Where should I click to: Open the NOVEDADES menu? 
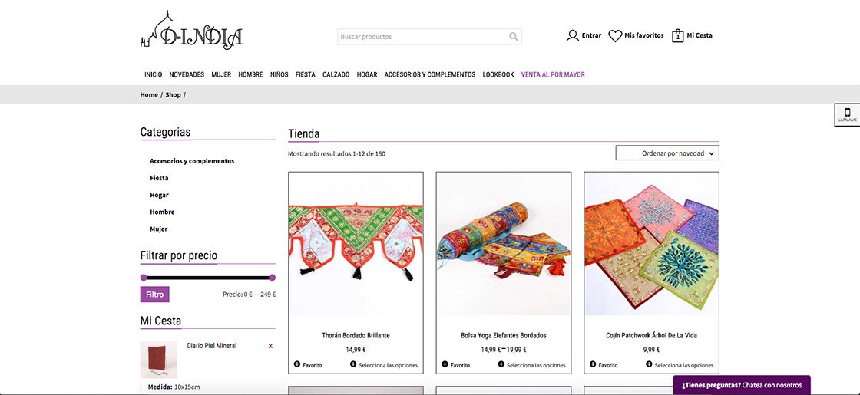[187, 74]
